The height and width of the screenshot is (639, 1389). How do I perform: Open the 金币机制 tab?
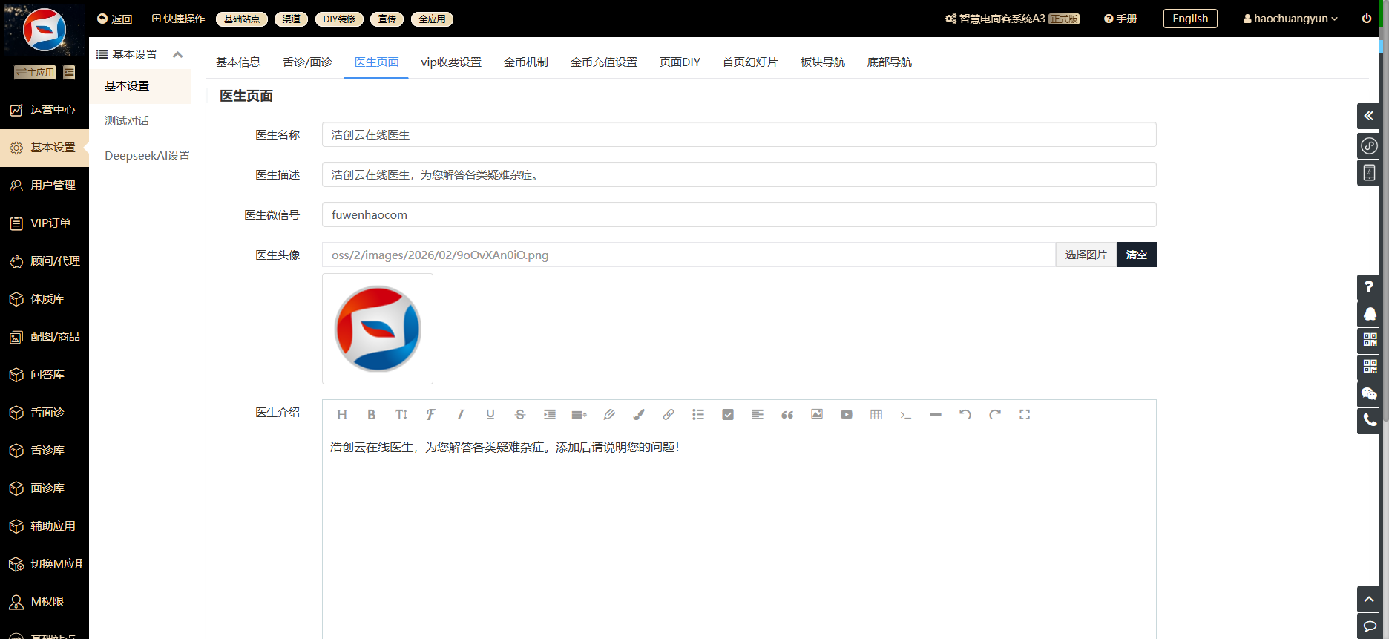pyautogui.click(x=526, y=62)
